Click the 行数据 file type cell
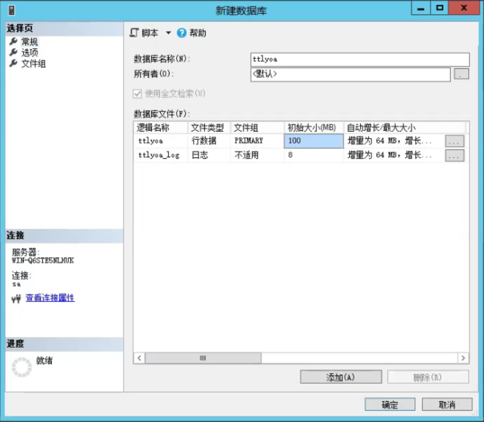The image size is (484, 422). point(209,141)
